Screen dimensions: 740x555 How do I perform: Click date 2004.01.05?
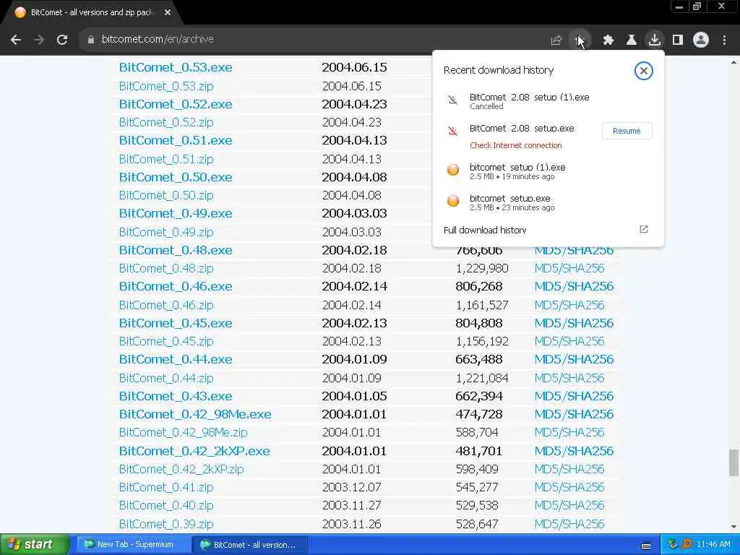click(x=354, y=397)
